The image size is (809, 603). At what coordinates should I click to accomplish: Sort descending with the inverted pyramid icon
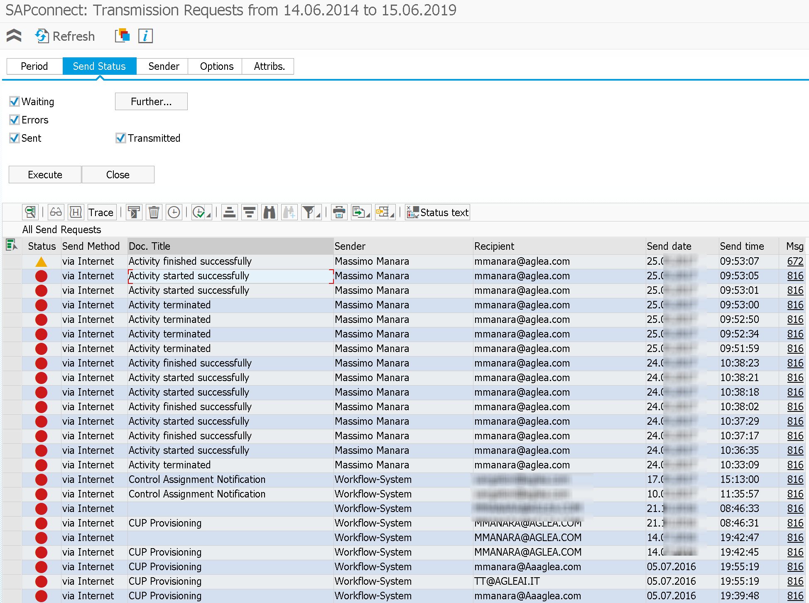point(249,212)
